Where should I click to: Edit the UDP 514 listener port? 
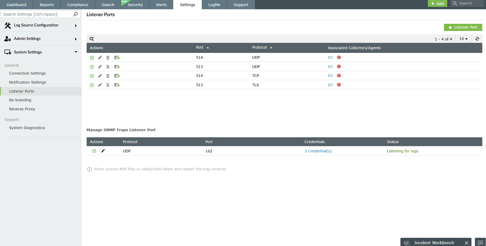coord(100,57)
